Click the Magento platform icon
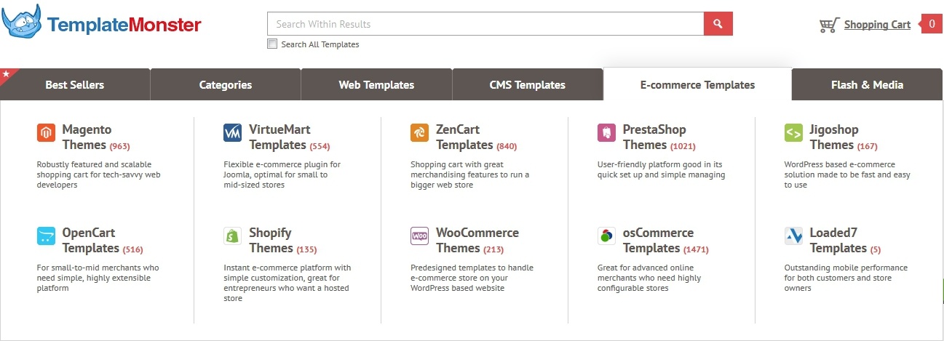944x341 pixels. [46, 133]
